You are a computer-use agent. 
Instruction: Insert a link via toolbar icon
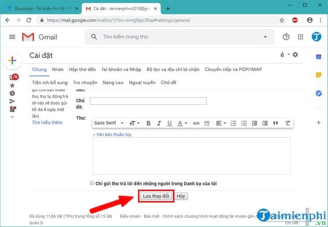[x=196, y=123]
